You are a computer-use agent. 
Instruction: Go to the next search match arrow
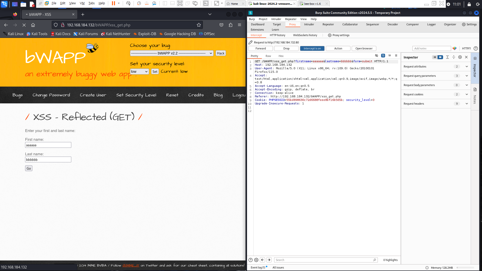tap(269, 260)
